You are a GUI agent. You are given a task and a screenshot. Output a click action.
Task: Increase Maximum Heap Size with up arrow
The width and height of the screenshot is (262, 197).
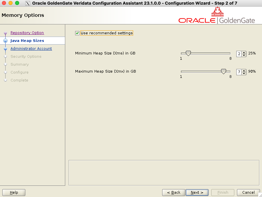244,70
